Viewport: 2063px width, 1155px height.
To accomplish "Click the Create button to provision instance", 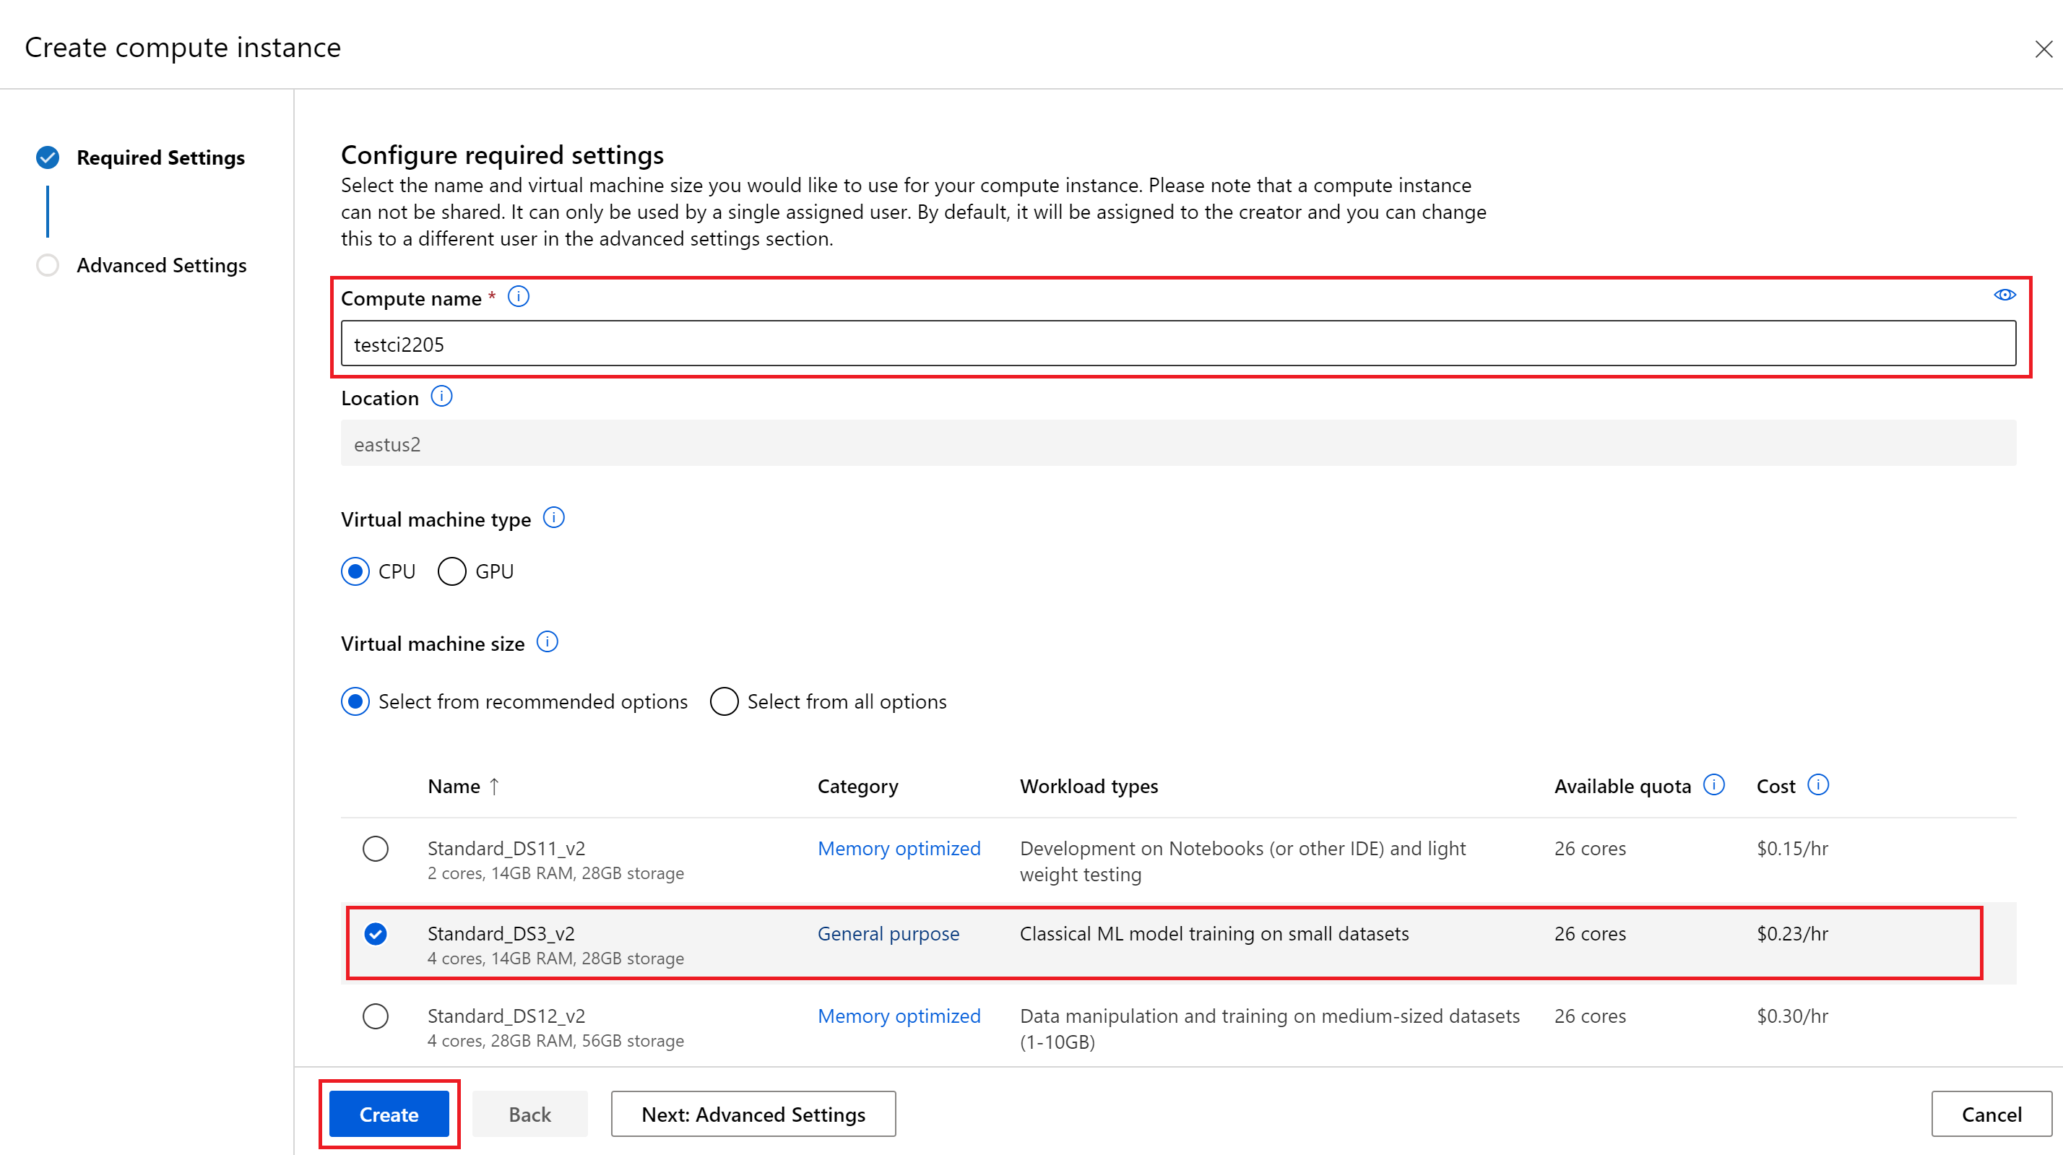I will (391, 1114).
